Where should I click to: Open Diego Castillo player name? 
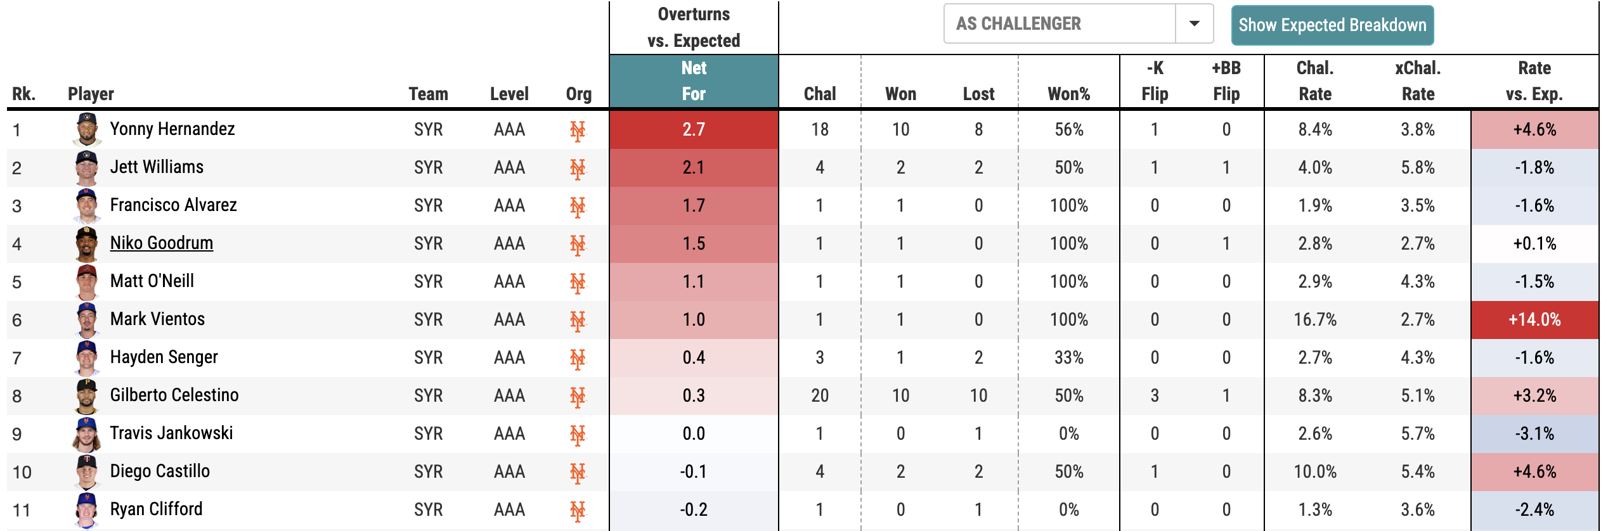[x=160, y=471]
